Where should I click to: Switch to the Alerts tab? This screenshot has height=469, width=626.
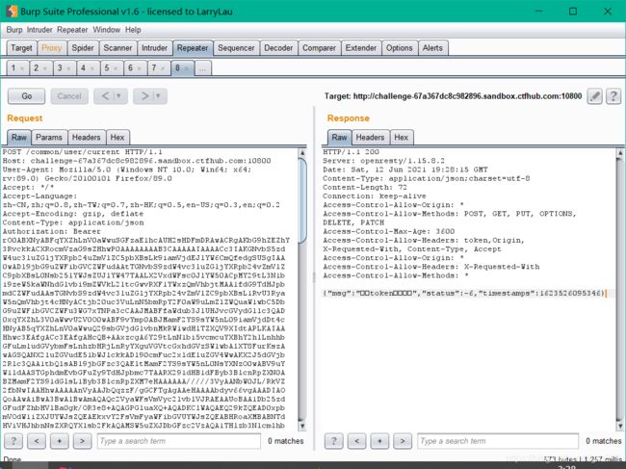coord(432,48)
